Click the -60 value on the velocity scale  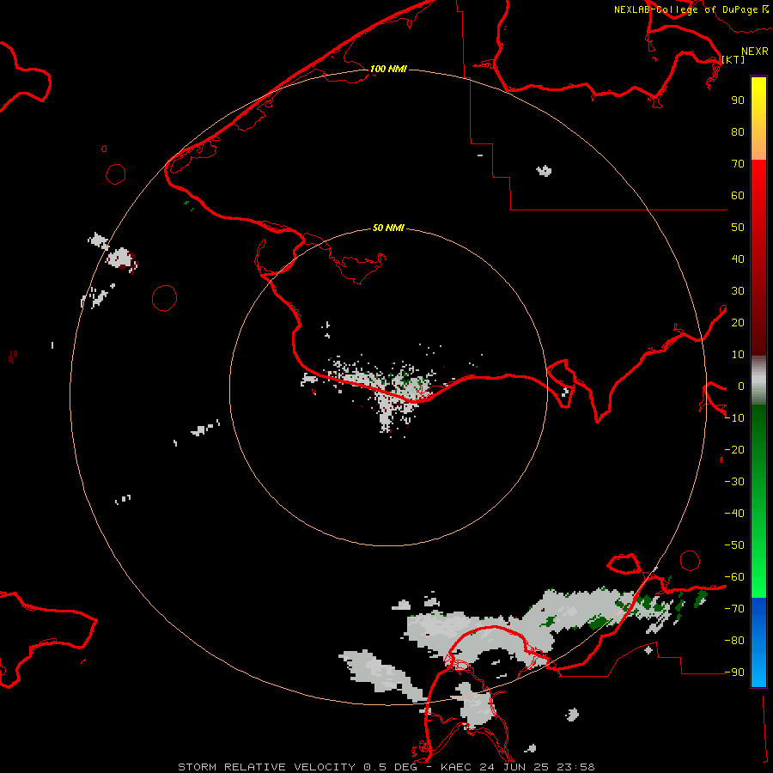click(x=734, y=577)
